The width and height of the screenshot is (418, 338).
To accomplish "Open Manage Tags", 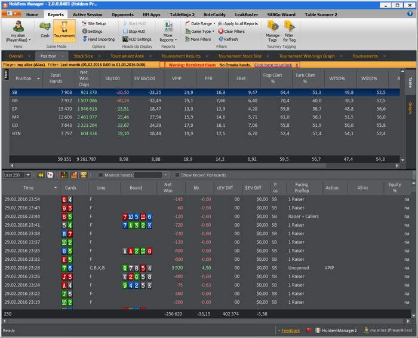I will pos(272,32).
